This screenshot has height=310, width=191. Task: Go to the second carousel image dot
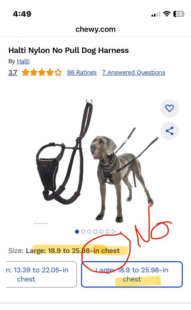pyautogui.click(x=83, y=231)
